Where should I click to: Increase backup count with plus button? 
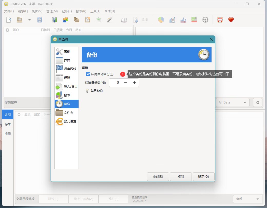135,83
